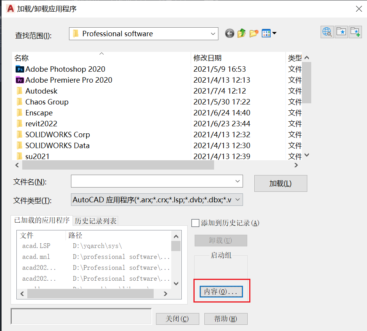The height and width of the screenshot is (331, 367).
Task: Open the 文件类型 AutoCAD 应用程序 dropdown
Action: point(157,200)
